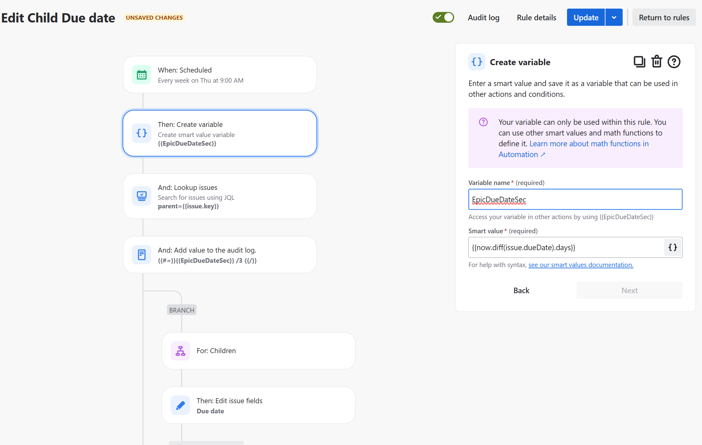Duplicate the Create variable action via copy icon

640,61
